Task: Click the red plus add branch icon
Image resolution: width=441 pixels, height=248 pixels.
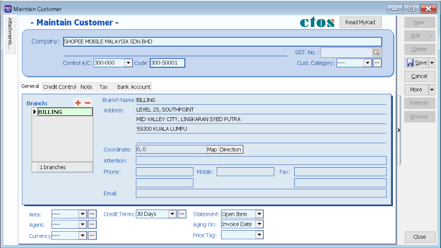Action: pos(78,103)
